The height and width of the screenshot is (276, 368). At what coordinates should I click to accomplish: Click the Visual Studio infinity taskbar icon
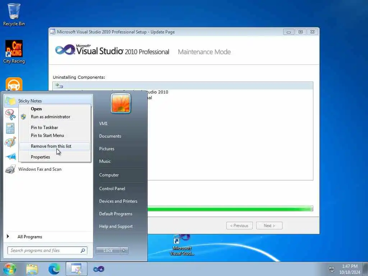(x=99, y=269)
